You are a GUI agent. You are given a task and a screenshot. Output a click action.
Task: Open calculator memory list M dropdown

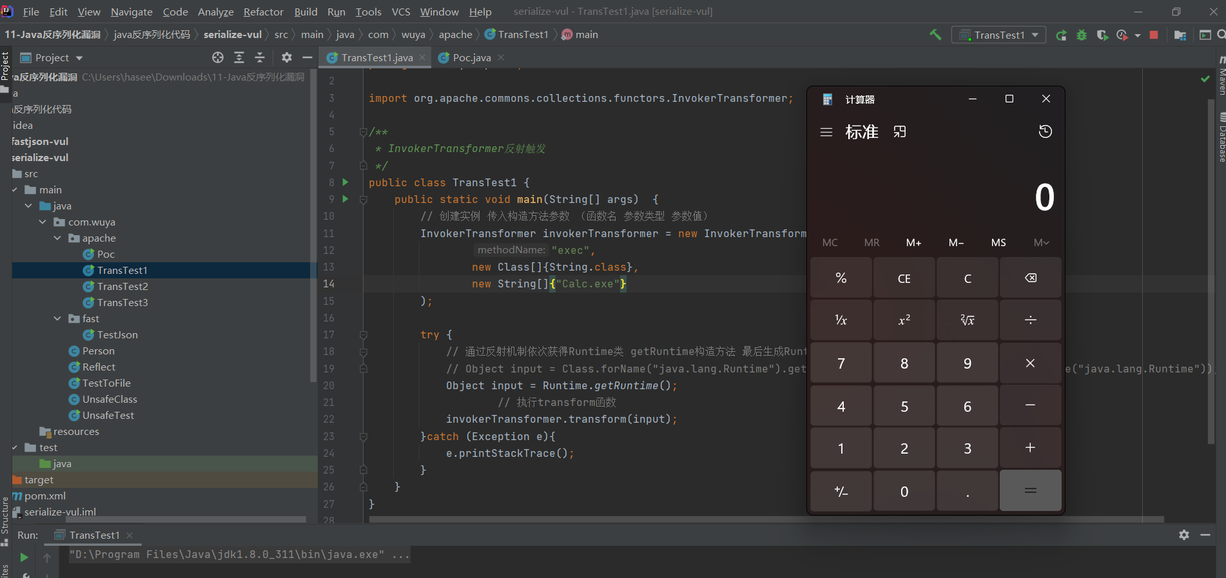1041,242
